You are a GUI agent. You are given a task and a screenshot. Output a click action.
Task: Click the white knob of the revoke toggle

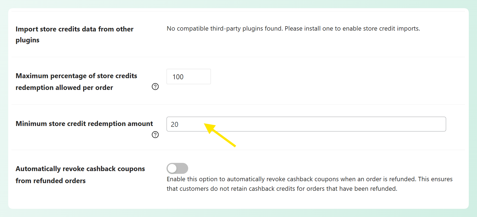pos(172,168)
